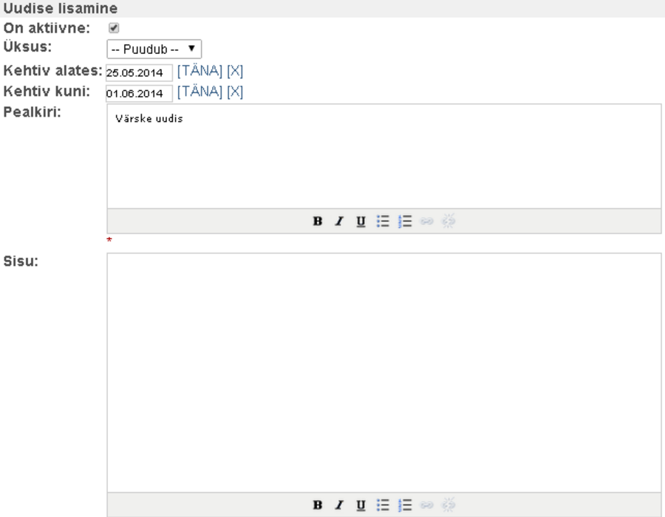Set Kehtiv alates to today via TÄNA
This screenshot has width=665, height=517.
coord(199,71)
